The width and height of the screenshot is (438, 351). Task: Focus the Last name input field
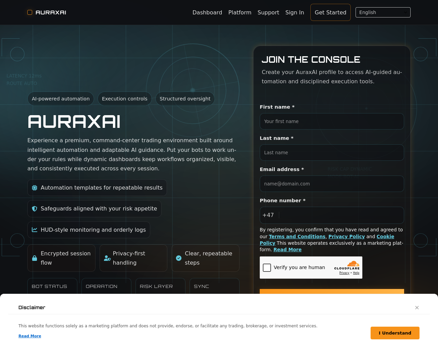click(x=332, y=153)
